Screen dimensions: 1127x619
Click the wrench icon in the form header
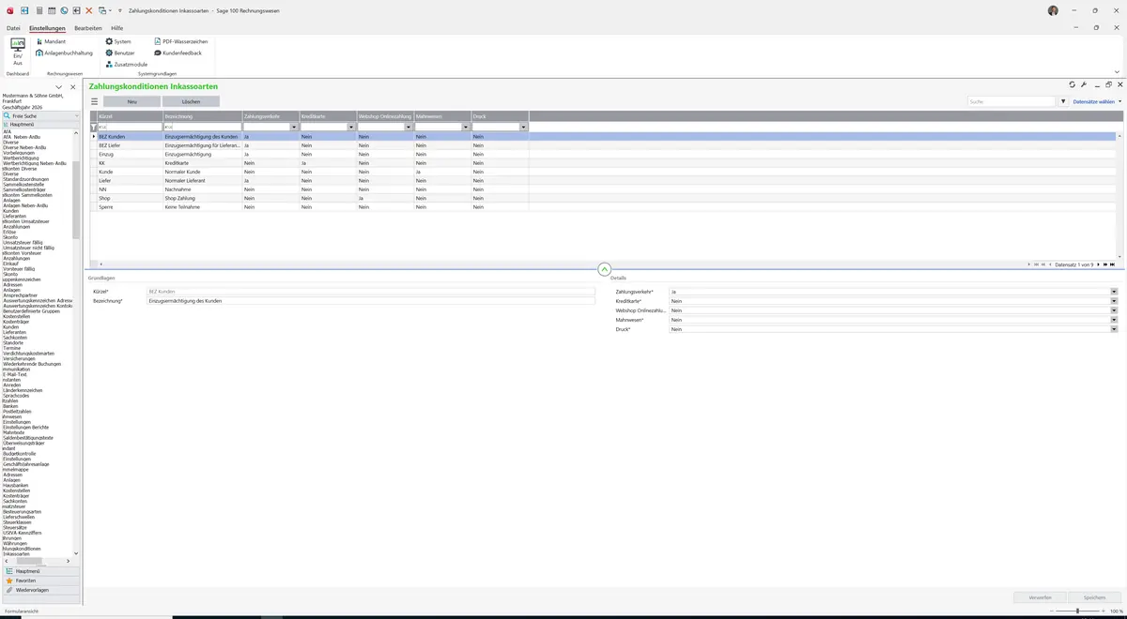pyautogui.click(x=1084, y=85)
